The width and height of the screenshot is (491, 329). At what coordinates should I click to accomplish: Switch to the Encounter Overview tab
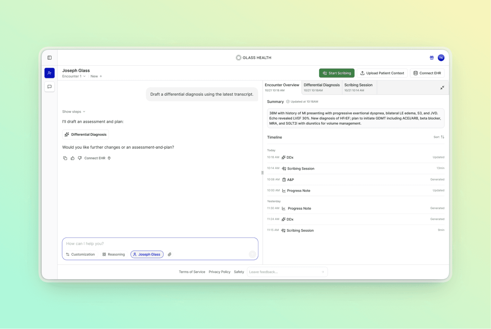pos(282,88)
